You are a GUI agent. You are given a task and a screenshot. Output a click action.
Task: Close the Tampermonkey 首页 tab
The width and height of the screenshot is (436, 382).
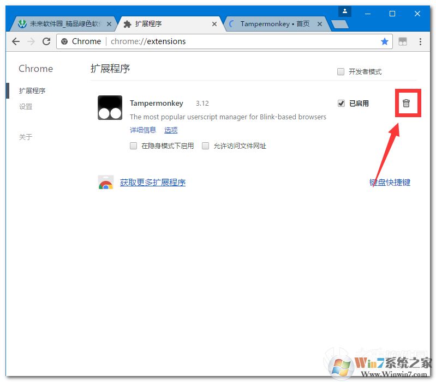320,24
